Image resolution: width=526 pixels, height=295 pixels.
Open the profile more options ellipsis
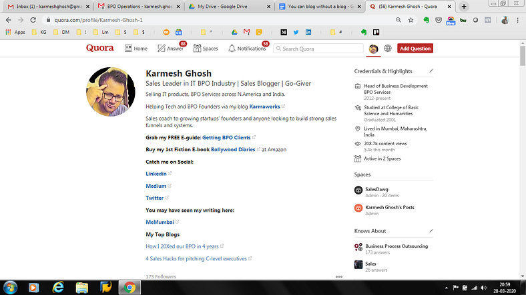coord(339,276)
